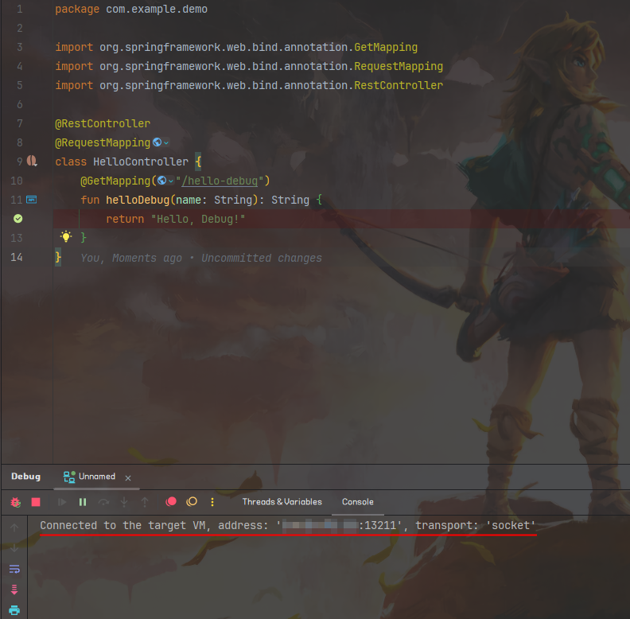Image resolution: width=630 pixels, height=619 pixels.
Task: Click the package com.example.demo line
Action: (131, 10)
